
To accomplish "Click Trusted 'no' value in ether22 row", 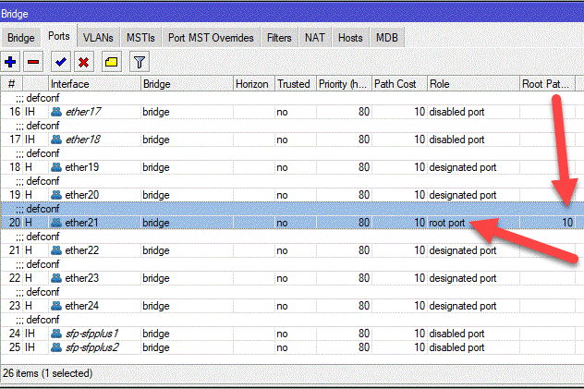I will click(282, 250).
